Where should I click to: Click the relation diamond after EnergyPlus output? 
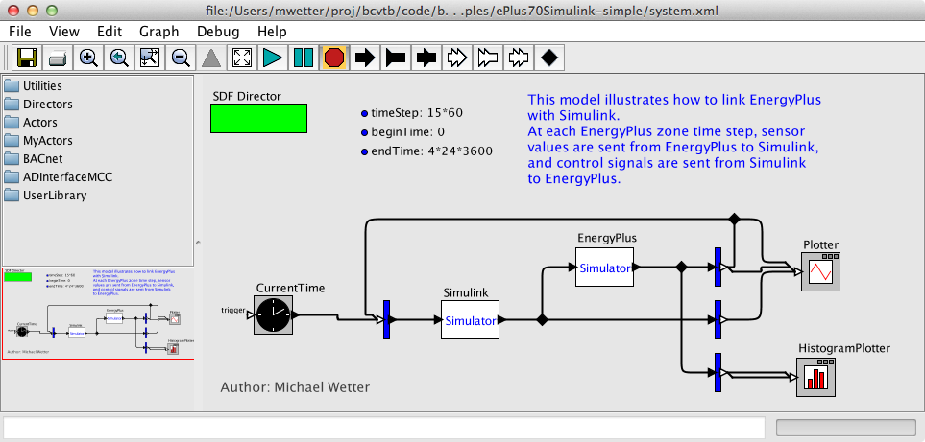681,268
